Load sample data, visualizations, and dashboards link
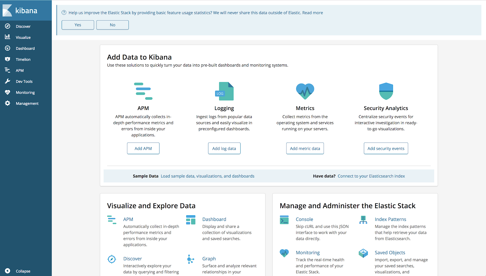 pos(207,176)
